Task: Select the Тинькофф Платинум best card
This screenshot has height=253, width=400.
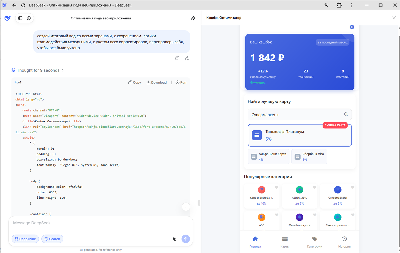Action: pyautogui.click(x=300, y=135)
